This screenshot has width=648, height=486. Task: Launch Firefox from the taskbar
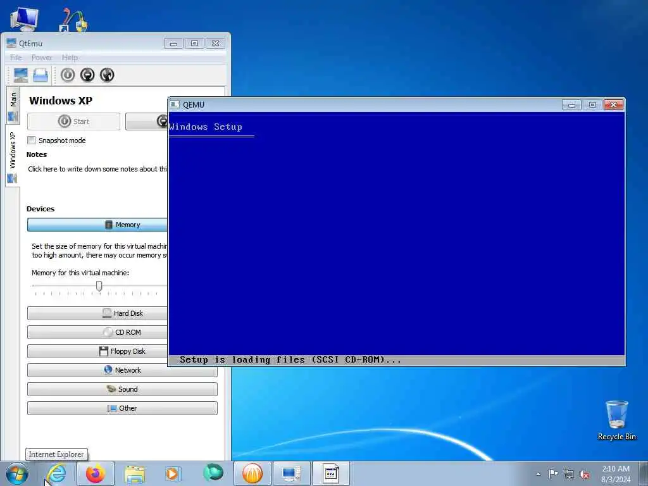pos(95,473)
